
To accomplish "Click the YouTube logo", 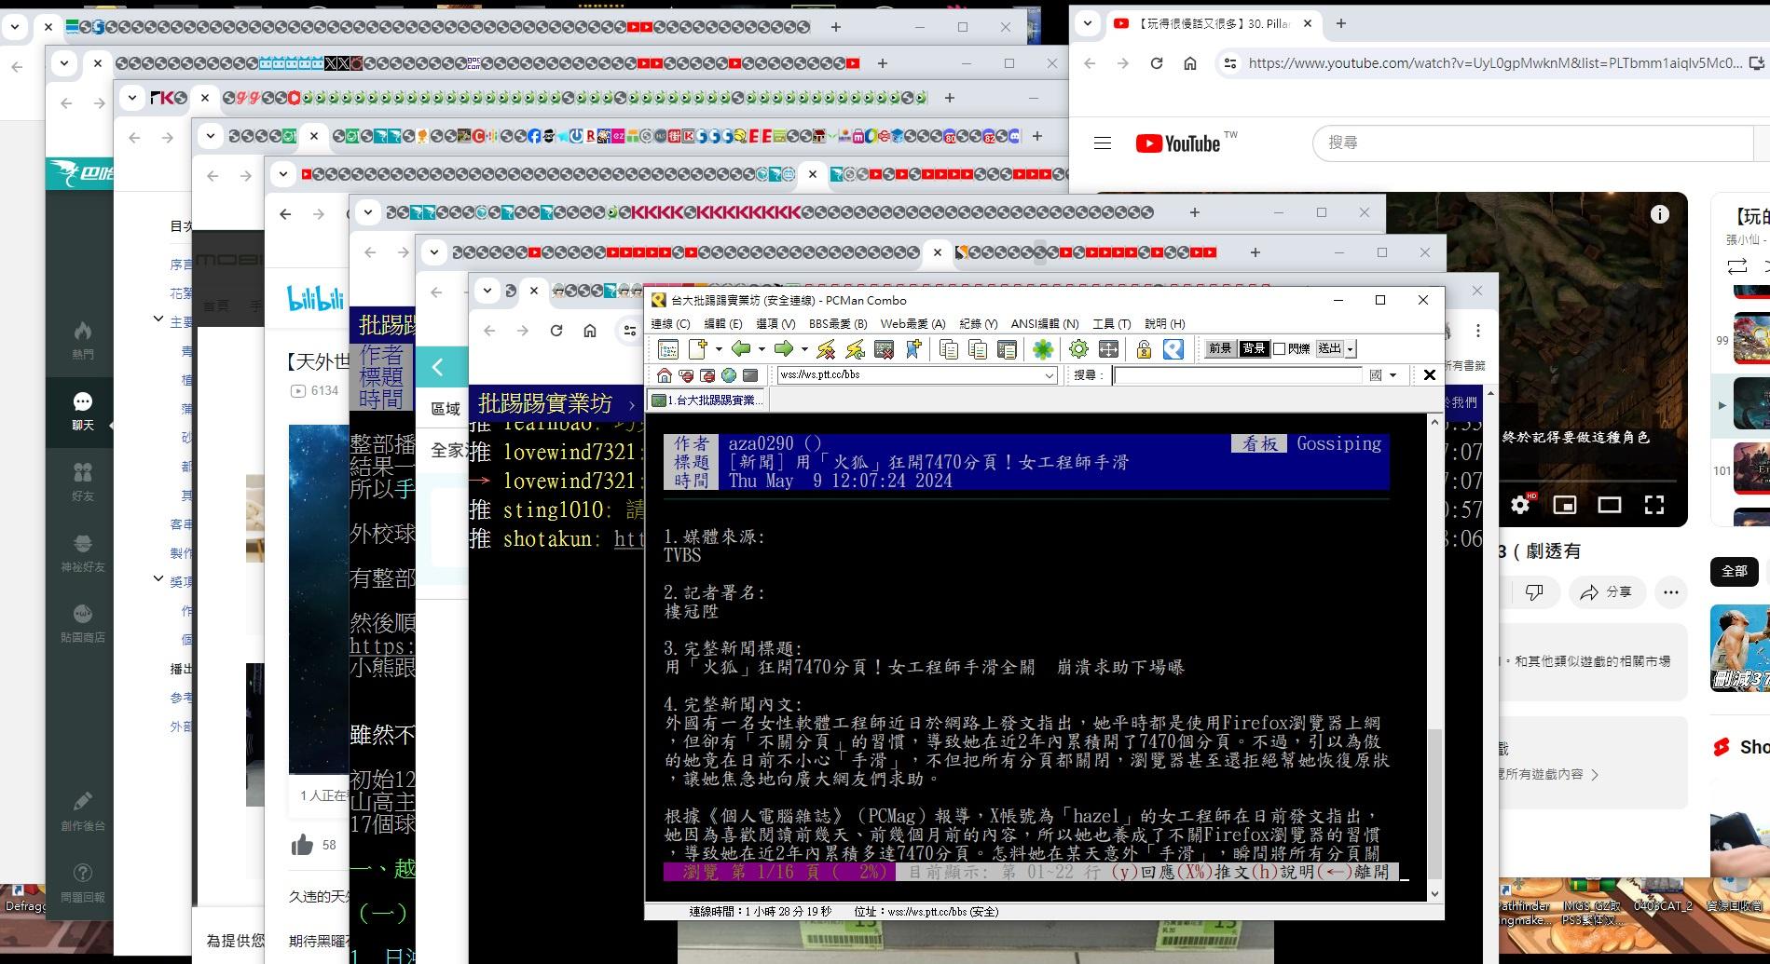I will (1178, 143).
